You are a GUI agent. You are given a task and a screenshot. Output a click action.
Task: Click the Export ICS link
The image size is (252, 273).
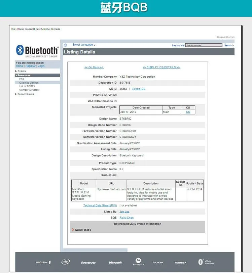[139, 89]
